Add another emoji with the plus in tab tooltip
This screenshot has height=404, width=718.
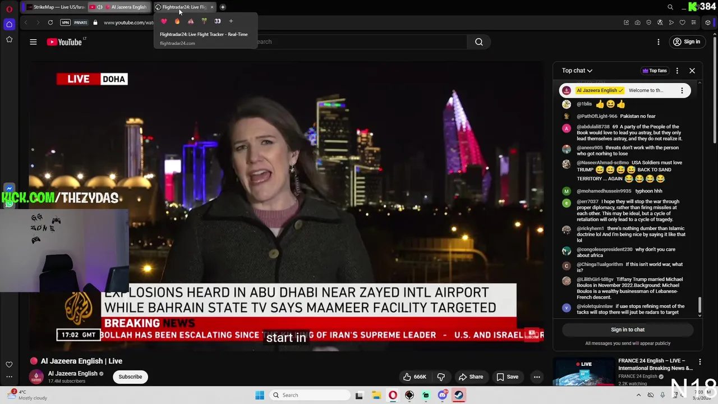pyautogui.click(x=231, y=21)
